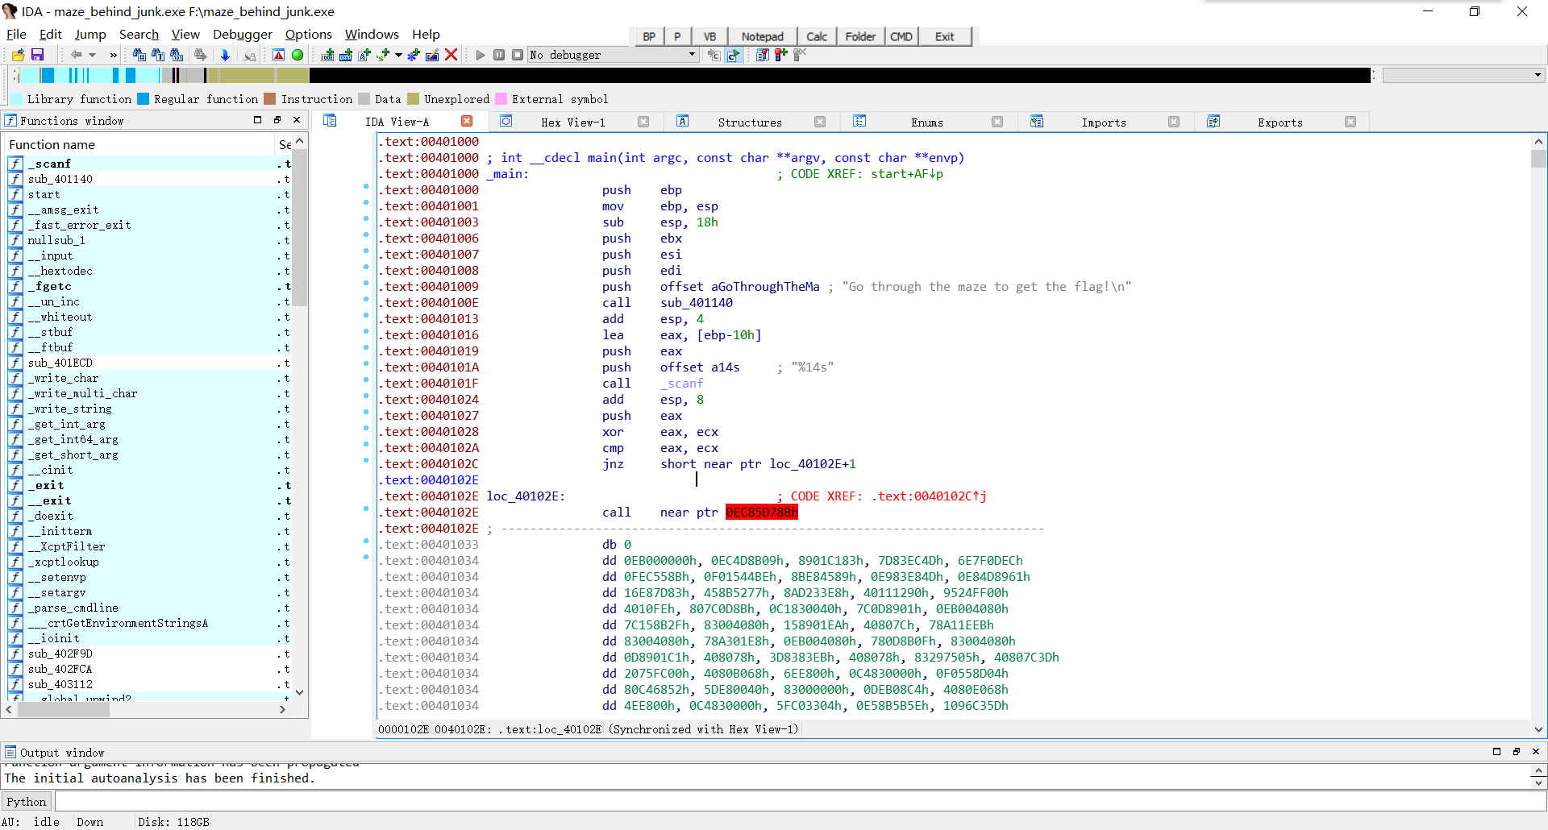The height and width of the screenshot is (830, 1548).
Task: Click the Save database floppy icon
Action: [x=37, y=55]
